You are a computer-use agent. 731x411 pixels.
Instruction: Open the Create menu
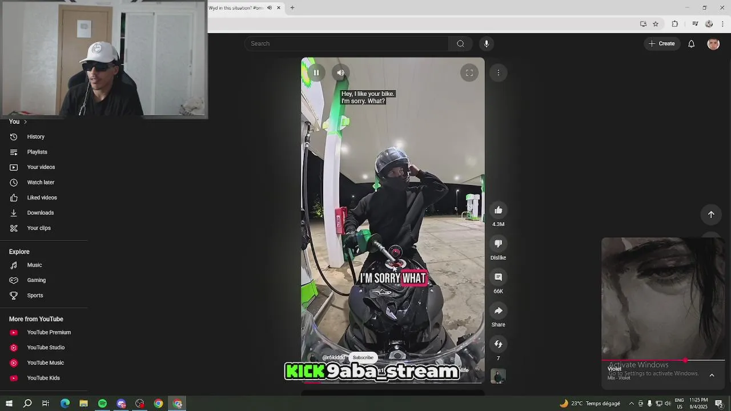661,43
